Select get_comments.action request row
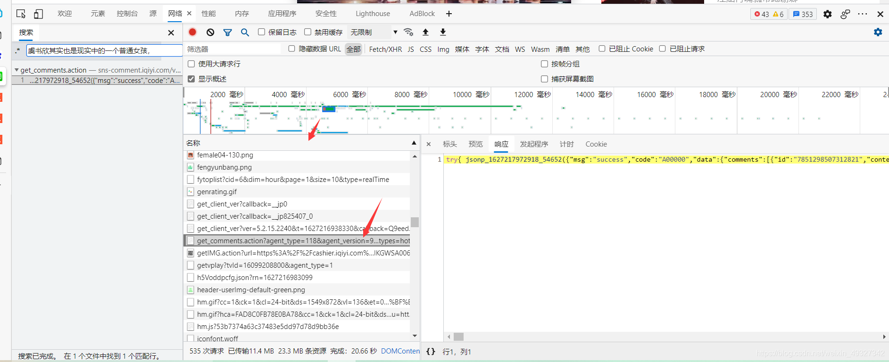Image resolution: width=889 pixels, height=362 pixels. coord(297,241)
